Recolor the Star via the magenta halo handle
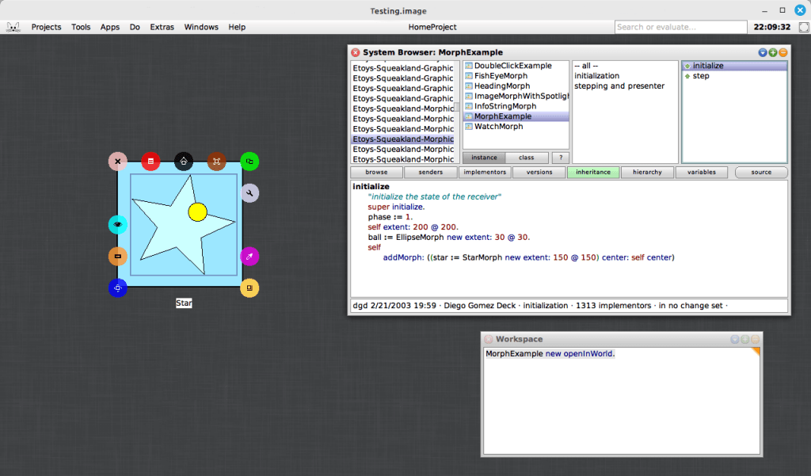This screenshot has width=811, height=476. [x=249, y=256]
